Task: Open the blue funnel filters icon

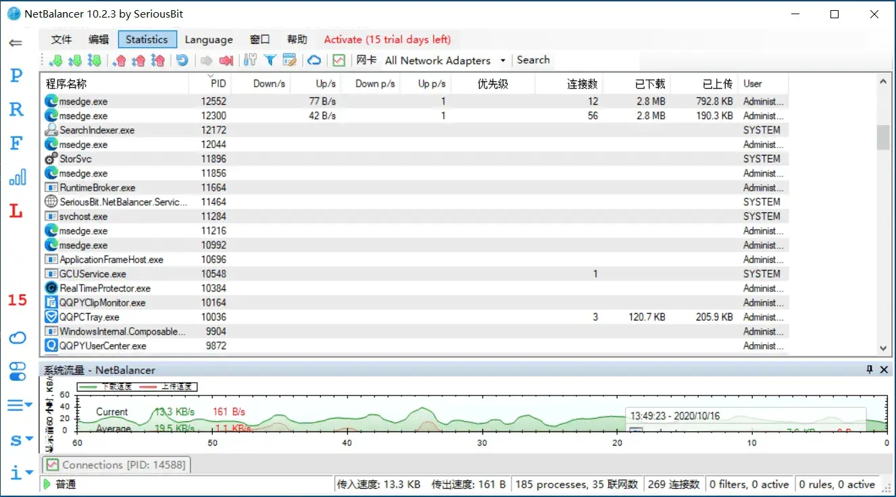Action: click(270, 60)
